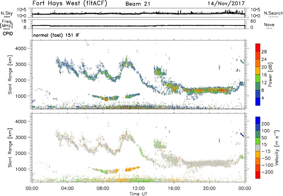The height and width of the screenshot is (196, 283).
Task: Click velocity scale value '50'
Action: click(264, 138)
